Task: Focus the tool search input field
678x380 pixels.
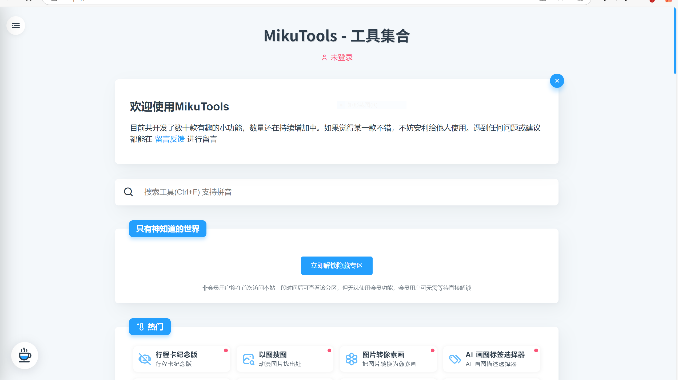Action: coord(337,192)
